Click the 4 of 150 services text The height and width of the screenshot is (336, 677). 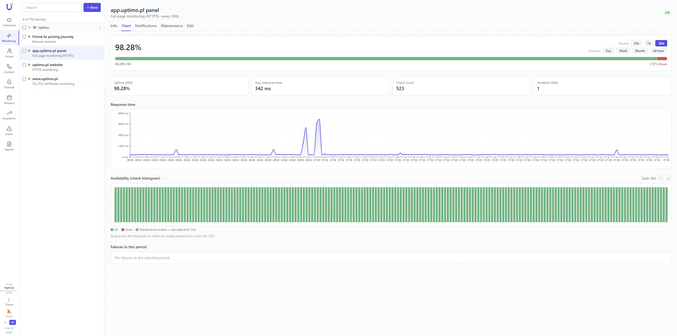click(x=34, y=19)
